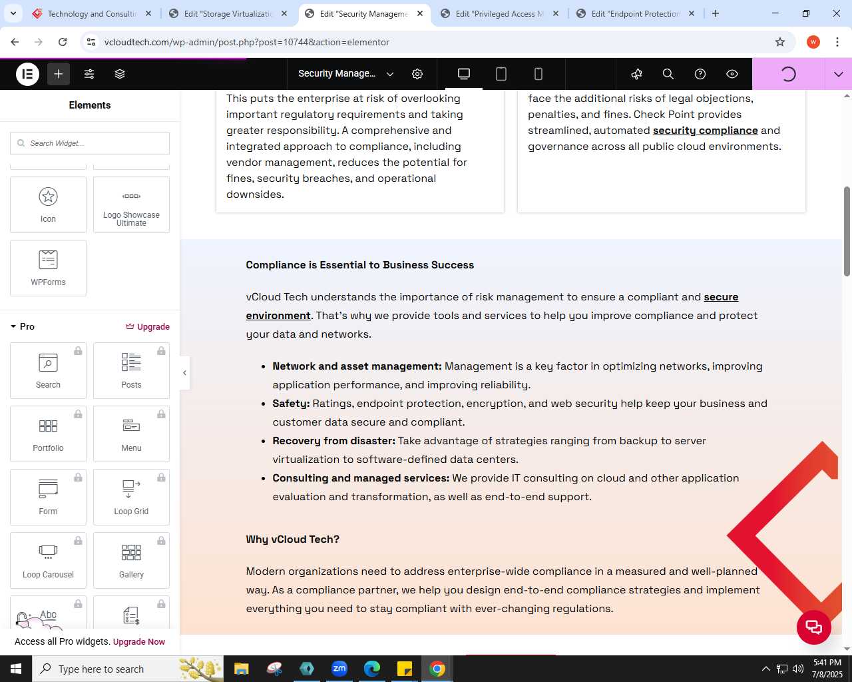Viewport: 852px width, 682px height.
Task: Open the Chrome profile avatar
Action: click(x=813, y=42)
